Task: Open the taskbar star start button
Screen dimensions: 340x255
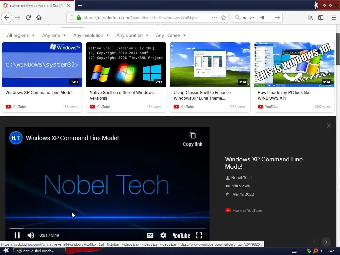Action: tap(6, 251)
